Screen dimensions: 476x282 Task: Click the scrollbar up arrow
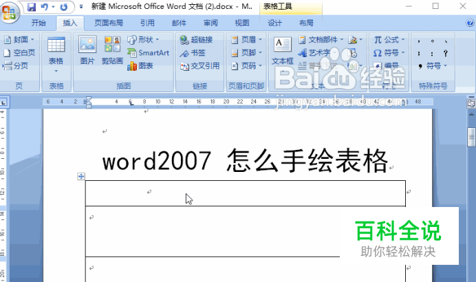pyautogui.click(x=471, y=114)
